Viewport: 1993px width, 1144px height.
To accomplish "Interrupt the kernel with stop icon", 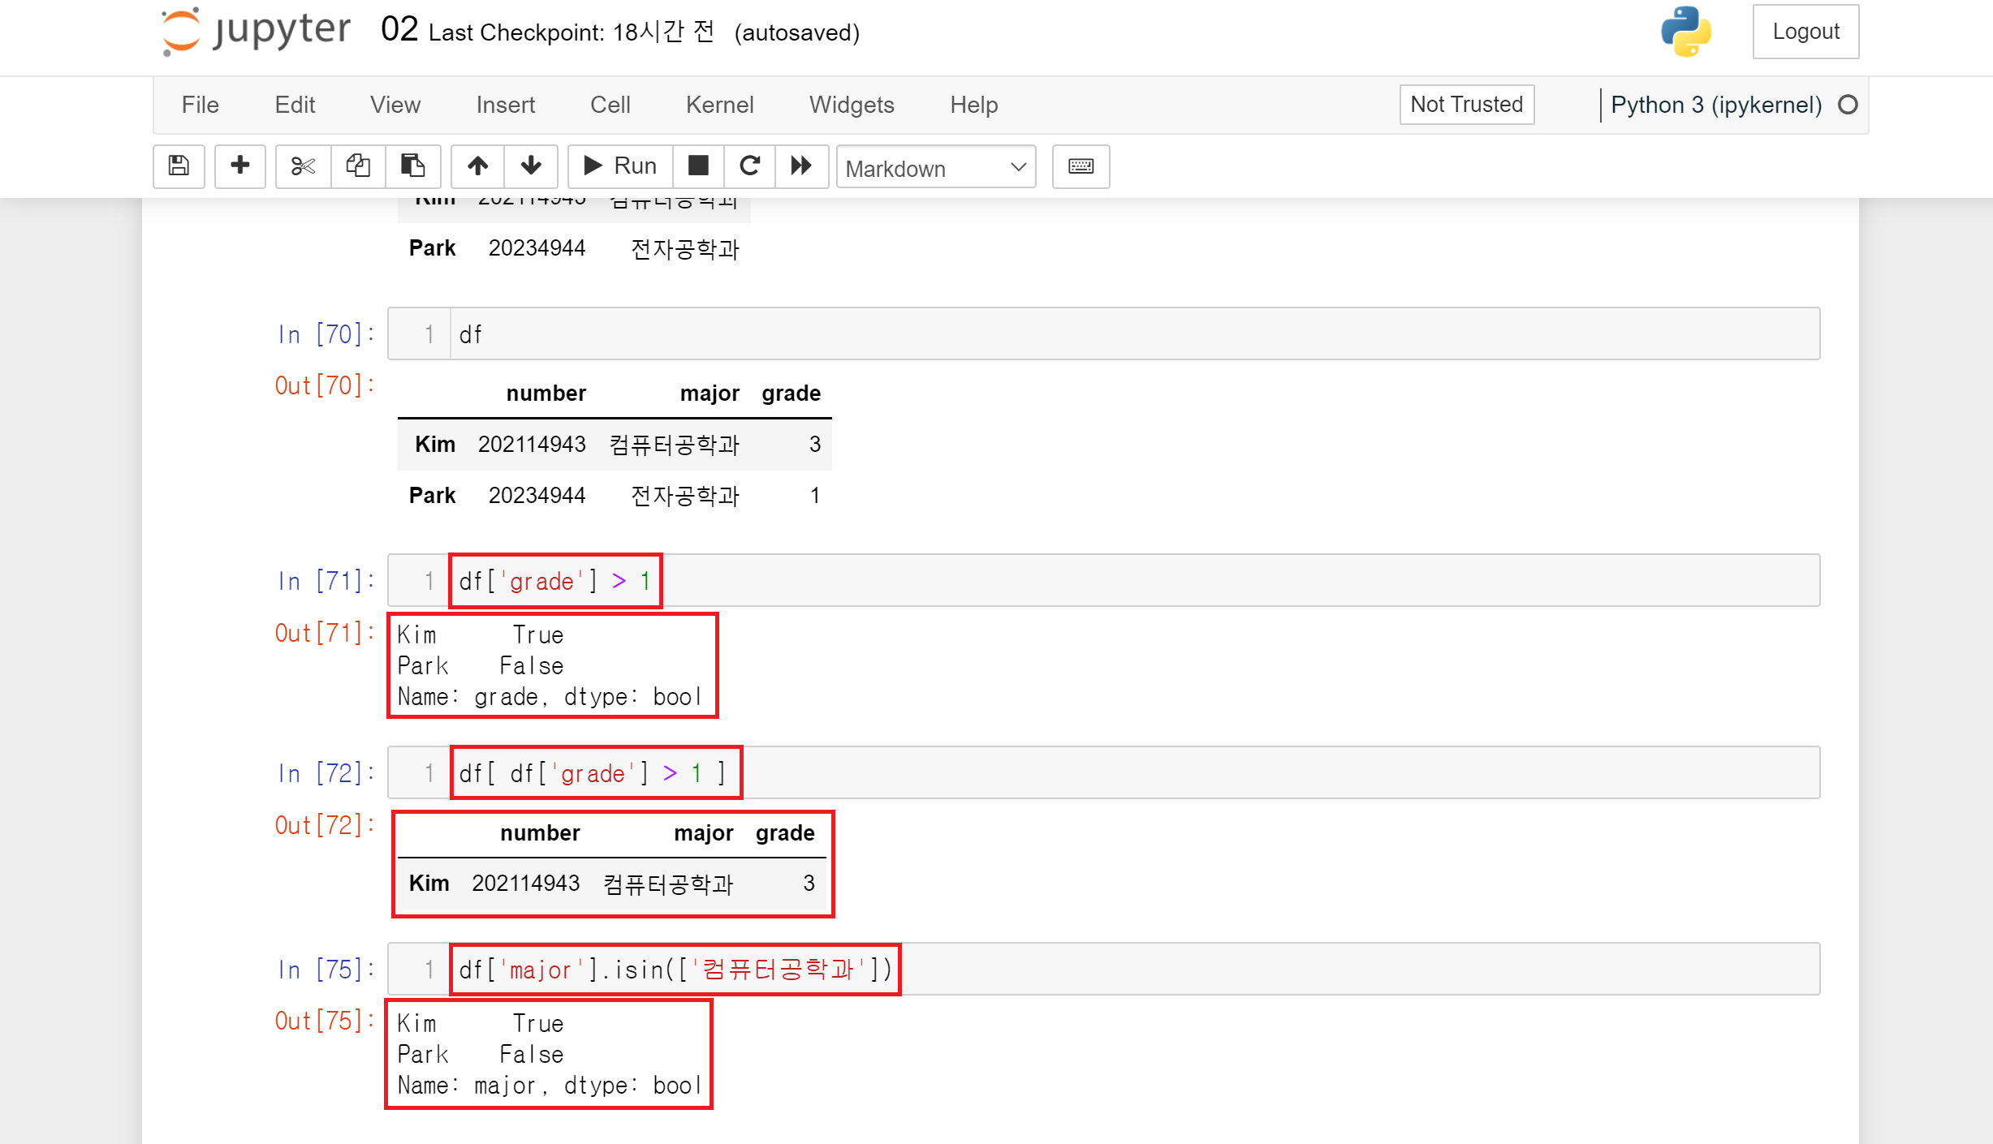I will [698, 166].
